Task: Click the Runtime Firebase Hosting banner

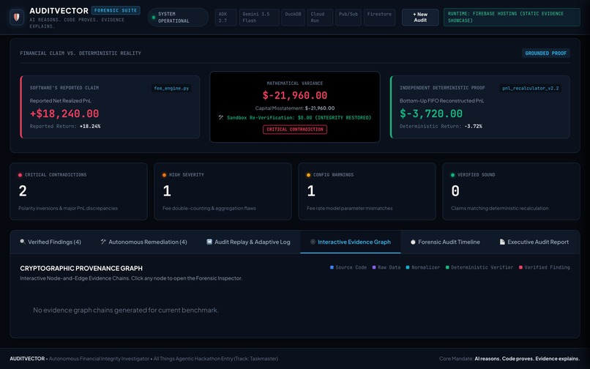Action: 512,18
